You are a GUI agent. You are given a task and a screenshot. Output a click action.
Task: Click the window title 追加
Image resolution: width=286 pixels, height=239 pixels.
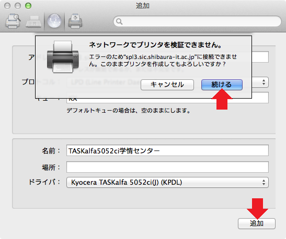tap(143, 6)
